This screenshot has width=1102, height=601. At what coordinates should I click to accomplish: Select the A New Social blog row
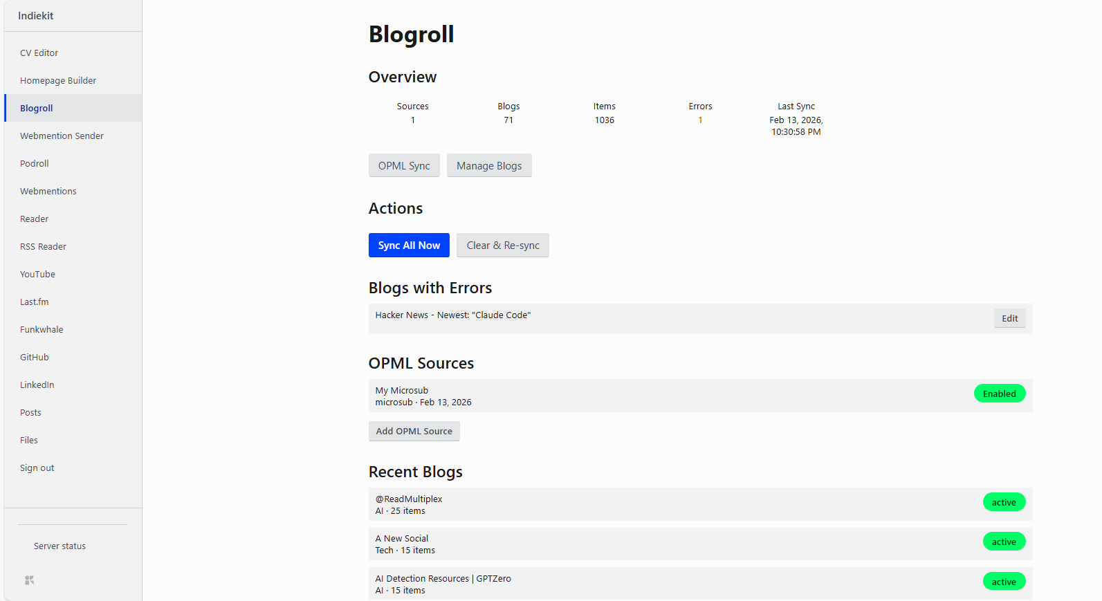pos(623,544)
